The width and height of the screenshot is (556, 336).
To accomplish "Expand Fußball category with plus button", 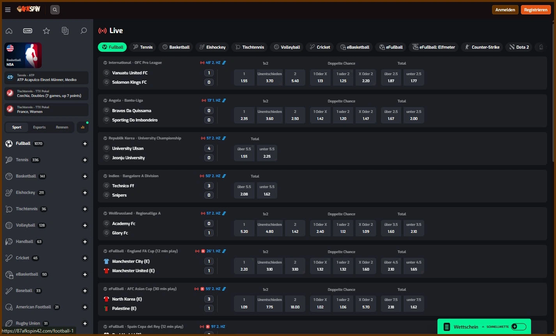I will coord(85,144).
